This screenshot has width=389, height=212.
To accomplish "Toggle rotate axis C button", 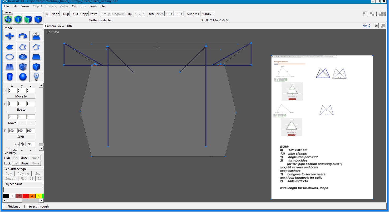I will (24, 144).
